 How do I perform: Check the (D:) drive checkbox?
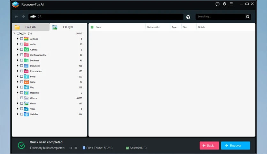[18, 33]
